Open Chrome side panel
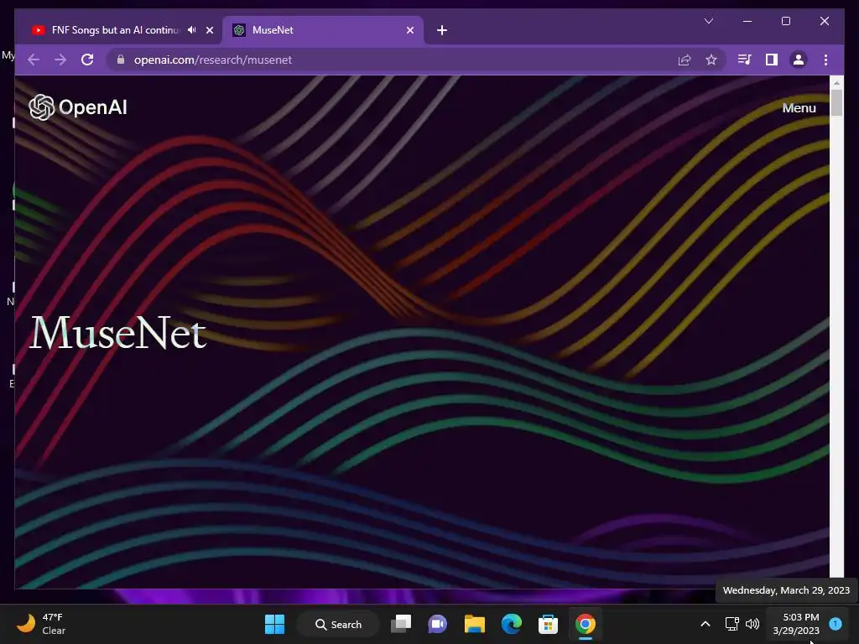The image size is (859, 644). pos(772,60)
